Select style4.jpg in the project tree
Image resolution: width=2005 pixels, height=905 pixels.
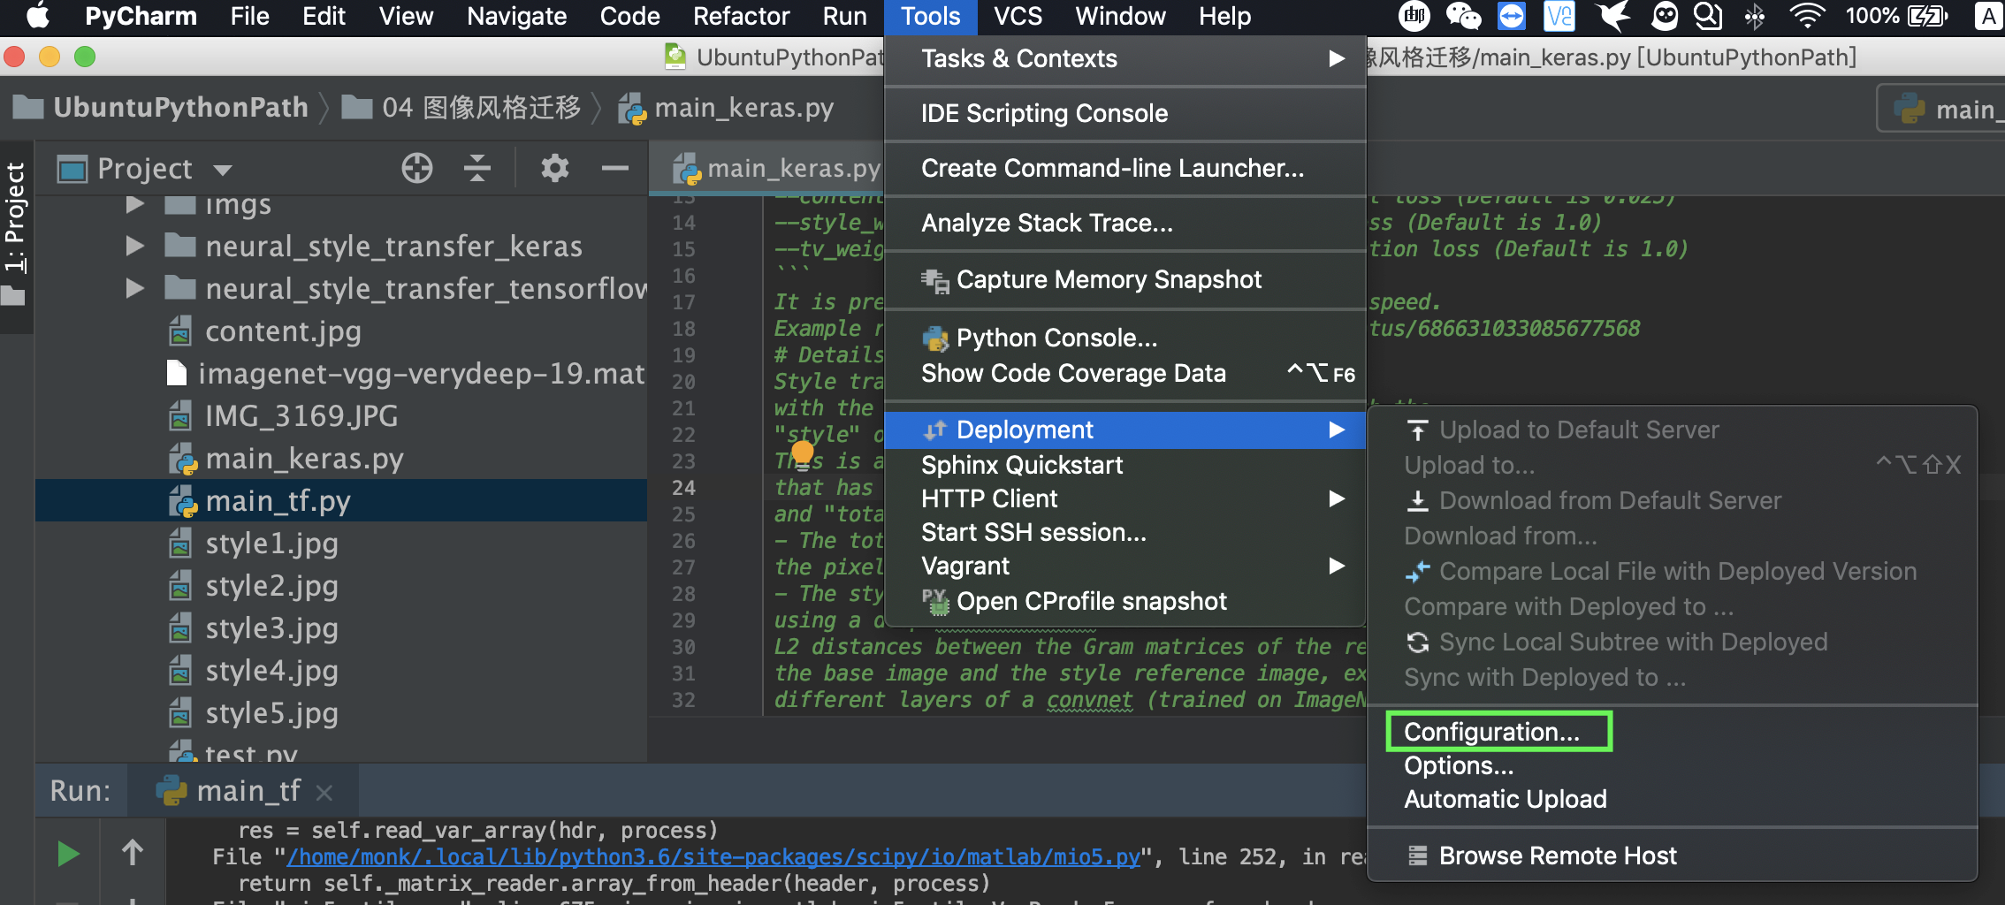pyautogui.click(x=271, y=671)
